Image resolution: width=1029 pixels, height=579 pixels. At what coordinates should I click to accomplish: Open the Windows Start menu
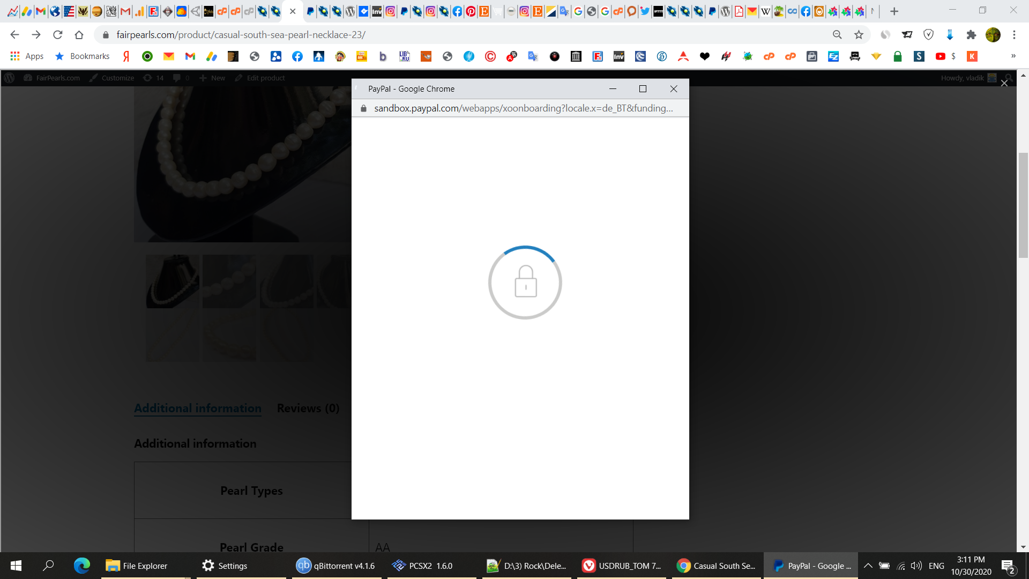[x=16, y=566]
